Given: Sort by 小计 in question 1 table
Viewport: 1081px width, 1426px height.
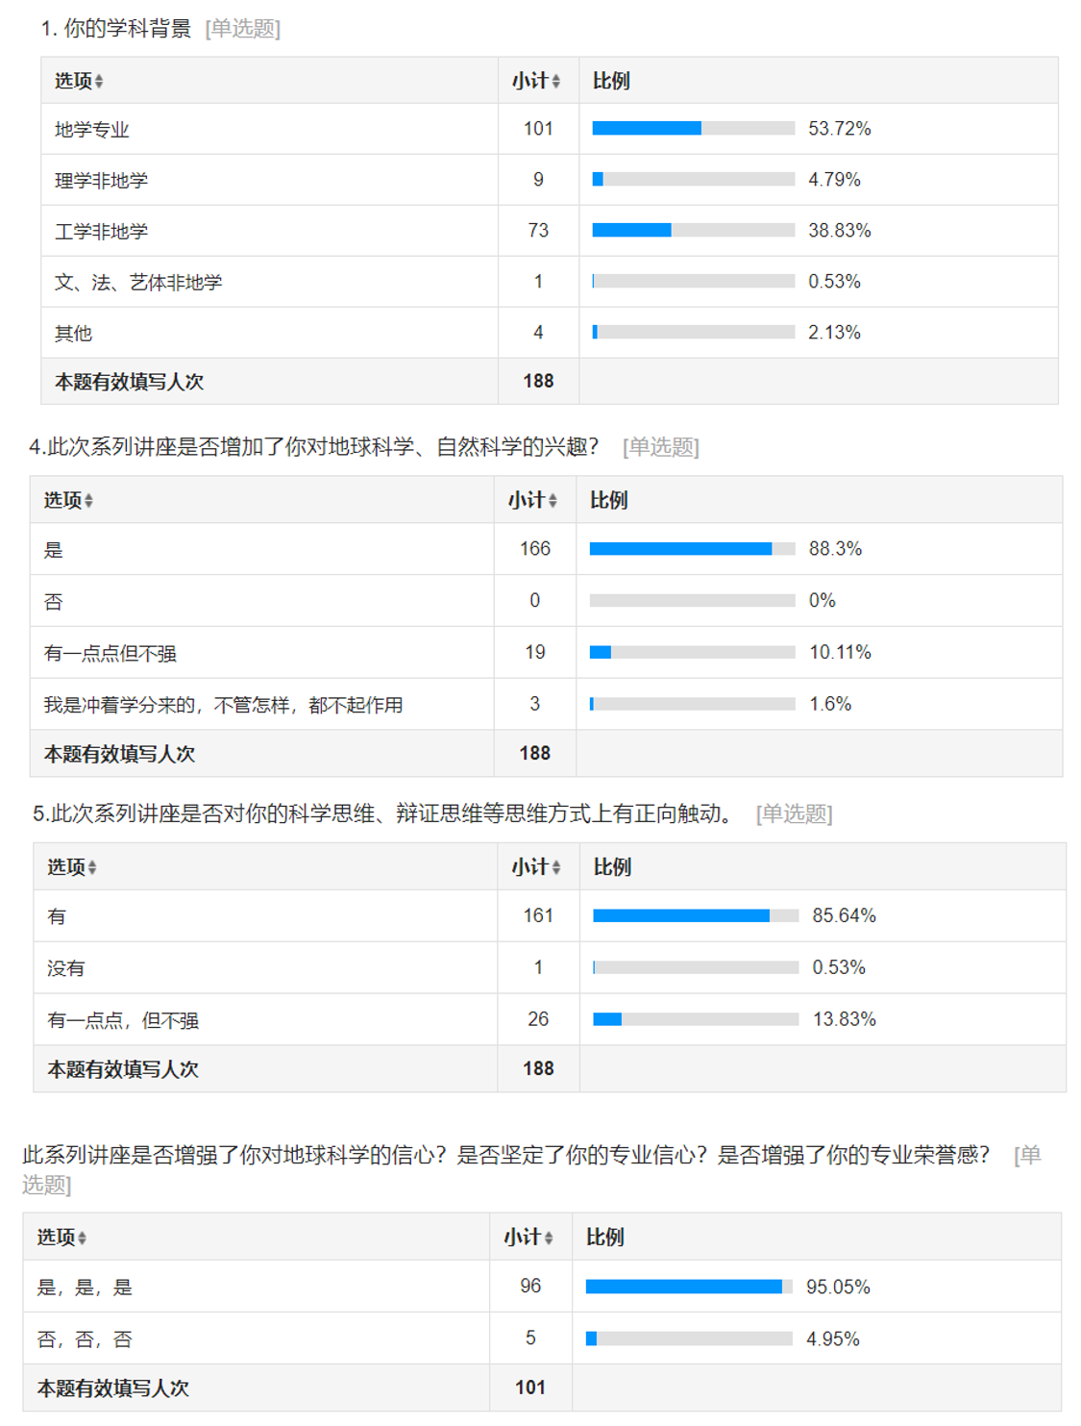Looking at the screenshot, I should [555, 82].
